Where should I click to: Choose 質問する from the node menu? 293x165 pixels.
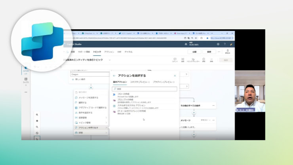click(91, 102)
